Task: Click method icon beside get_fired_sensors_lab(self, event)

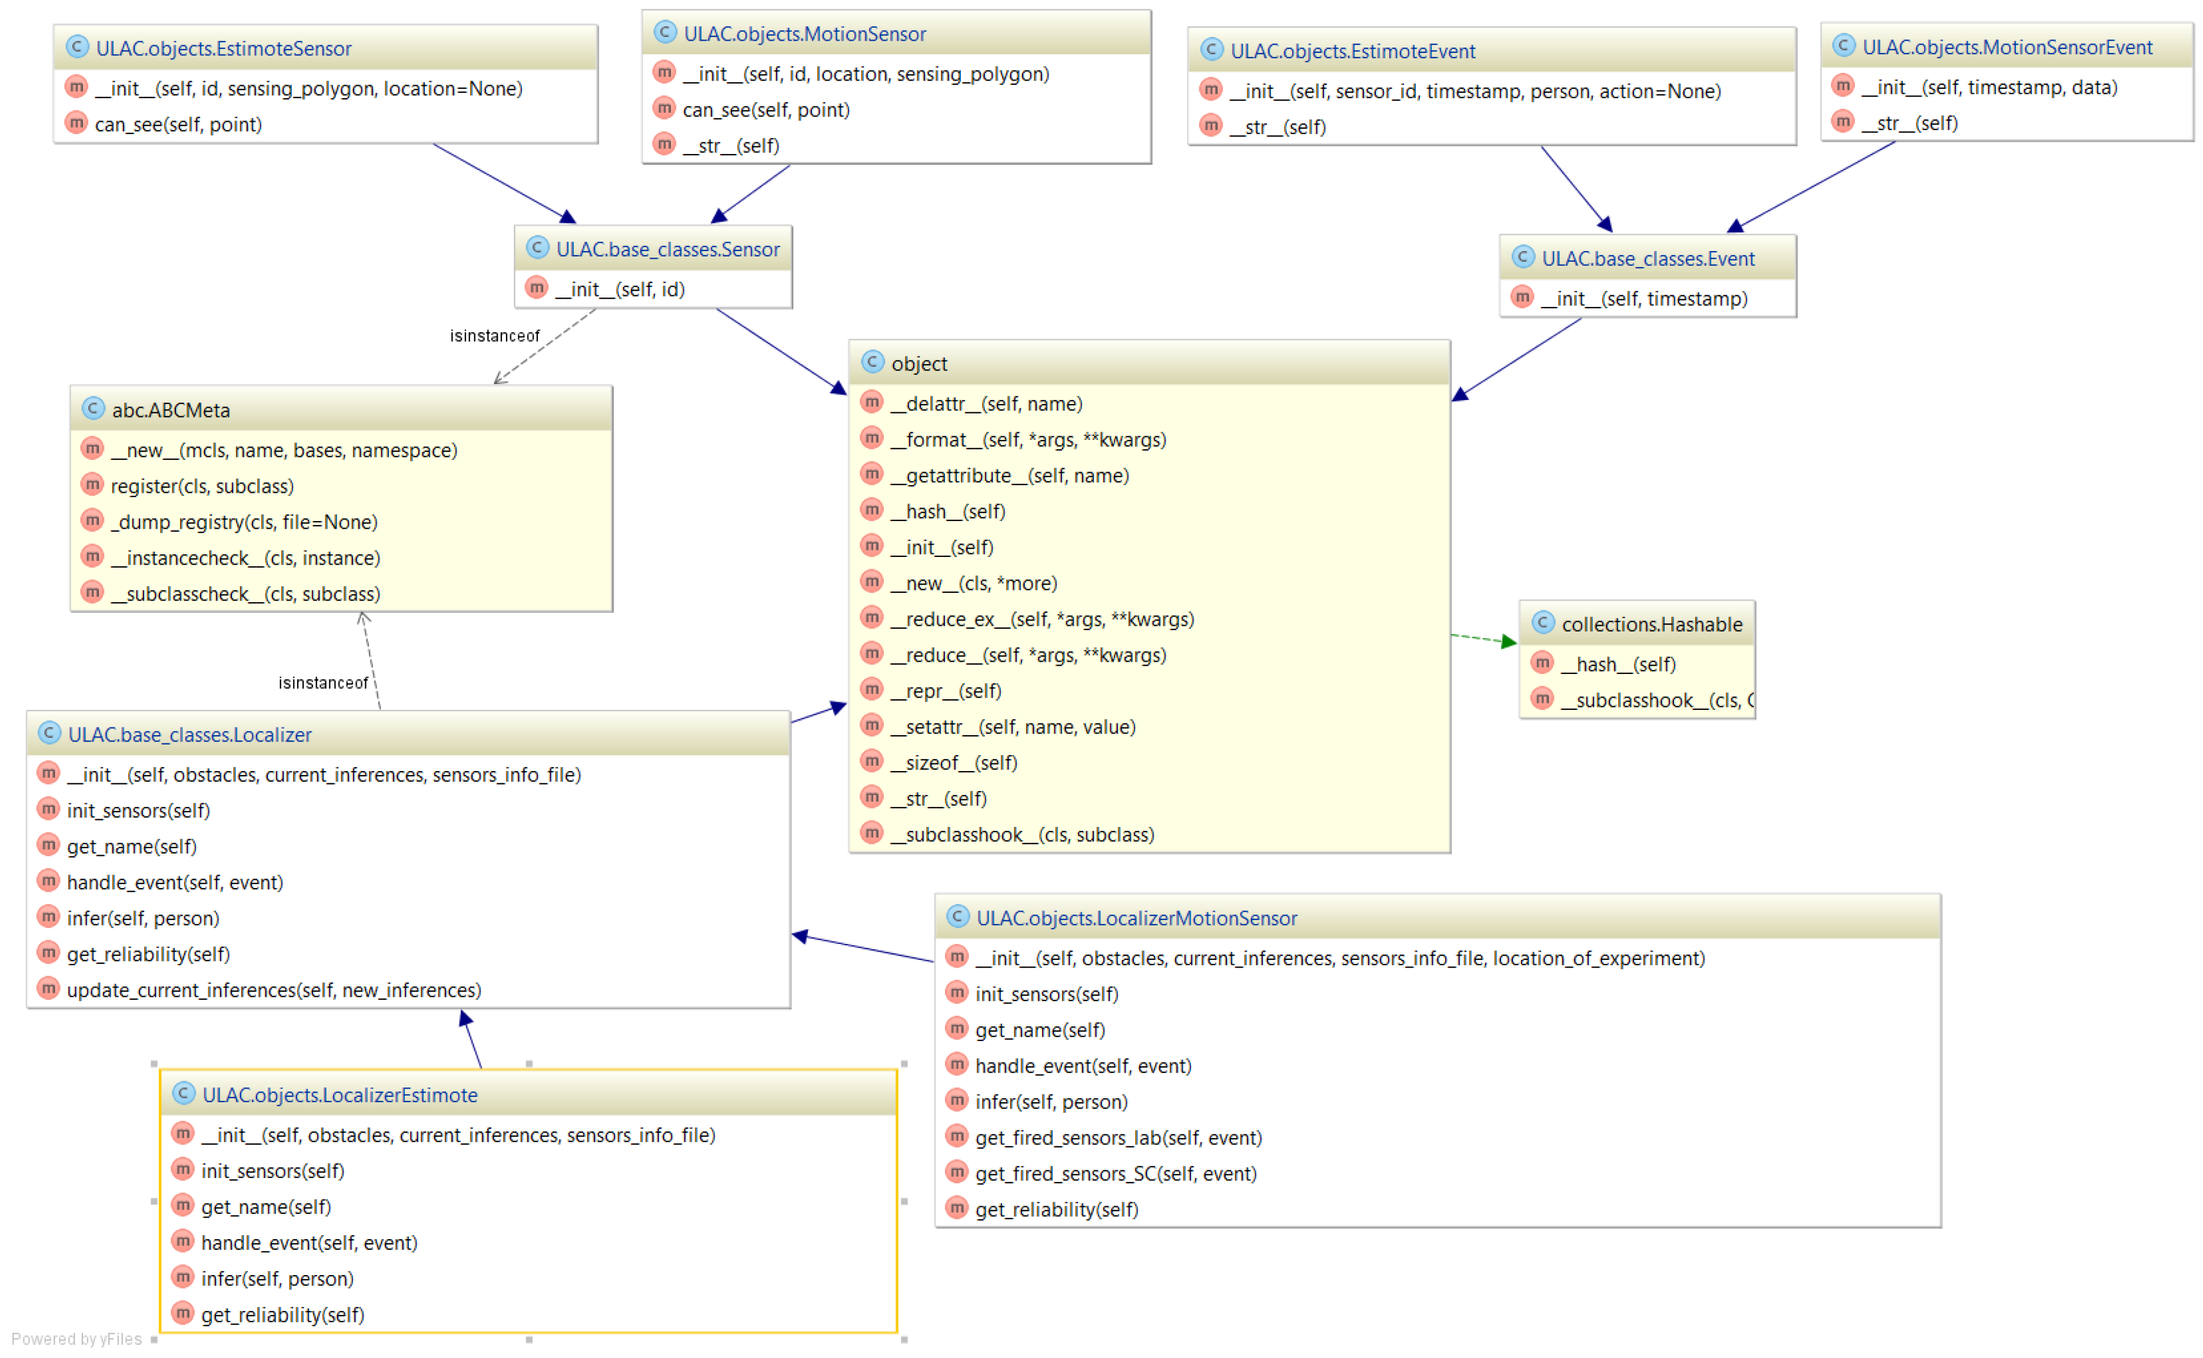Action: coord(957,1136)
